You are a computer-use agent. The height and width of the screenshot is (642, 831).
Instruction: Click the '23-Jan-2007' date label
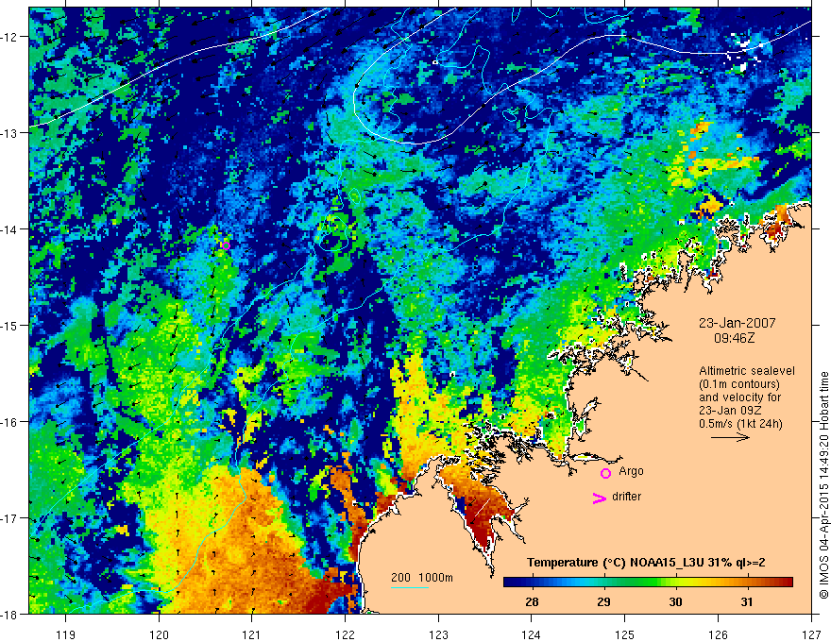tap(737, 323)
